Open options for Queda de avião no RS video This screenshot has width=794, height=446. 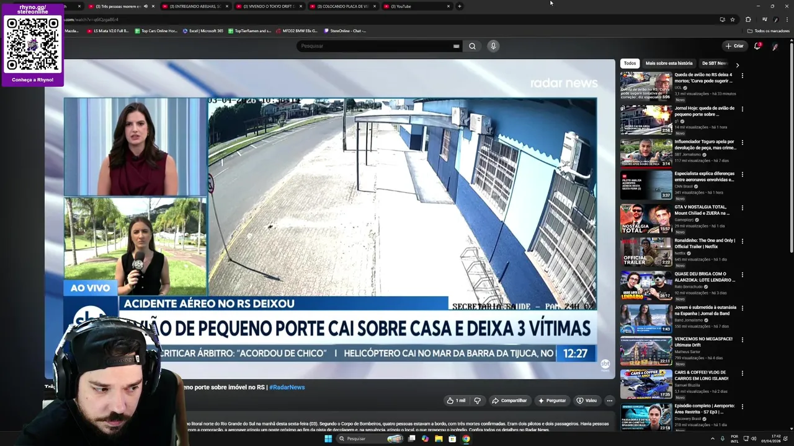(x=742, y=76)
